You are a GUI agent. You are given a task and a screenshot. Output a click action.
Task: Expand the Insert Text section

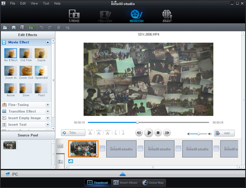click(x=48, y=125)
